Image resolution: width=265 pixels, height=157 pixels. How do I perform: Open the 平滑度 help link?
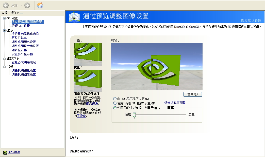coord(81,116)
